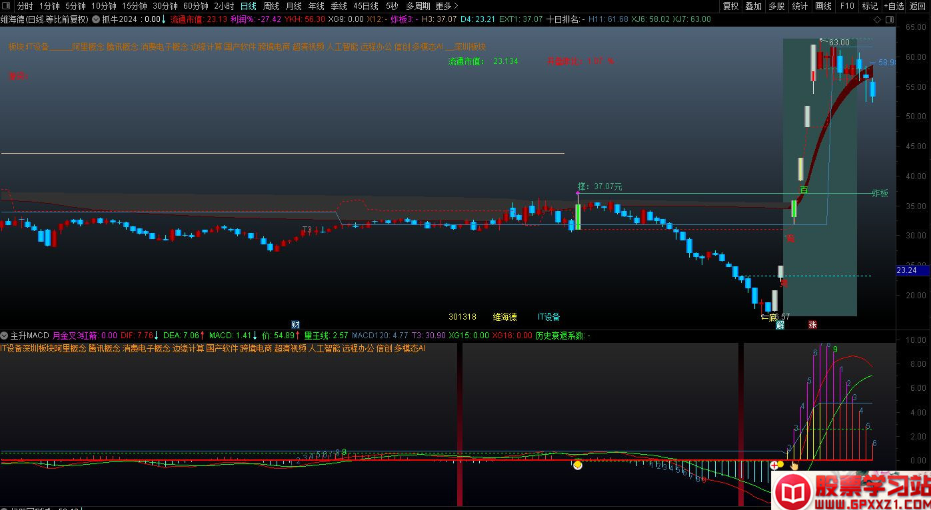Click the 多股 multi-stock button
The height and width of the screenshot is (510, 931).
776,6
